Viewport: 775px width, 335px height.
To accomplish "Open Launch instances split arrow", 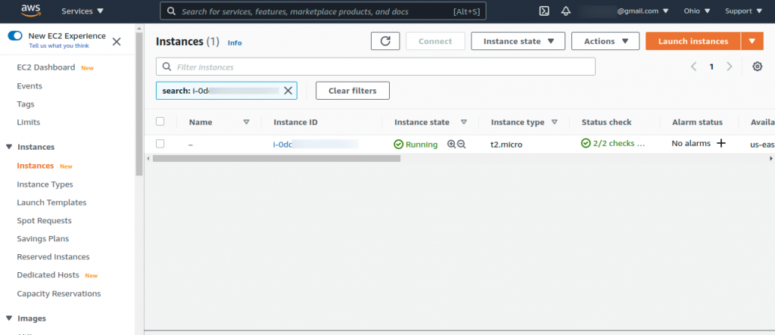I will point(752,41).
